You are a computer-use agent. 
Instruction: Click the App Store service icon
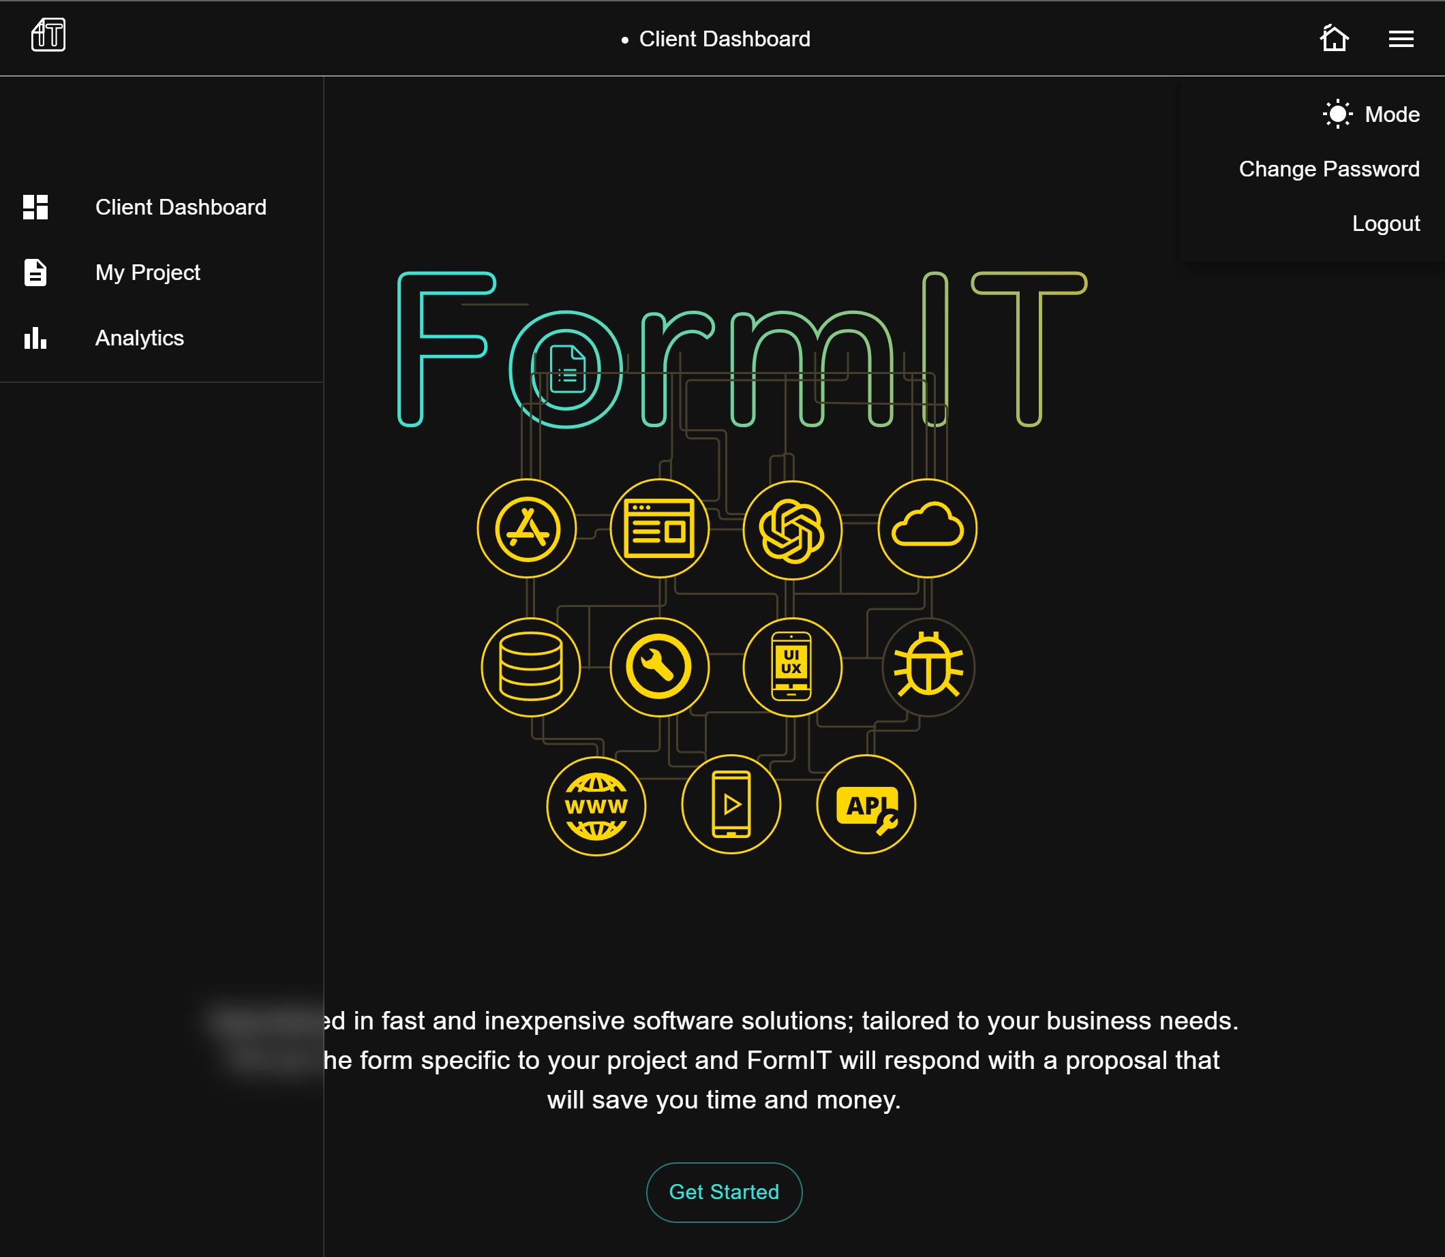[527, 529]
